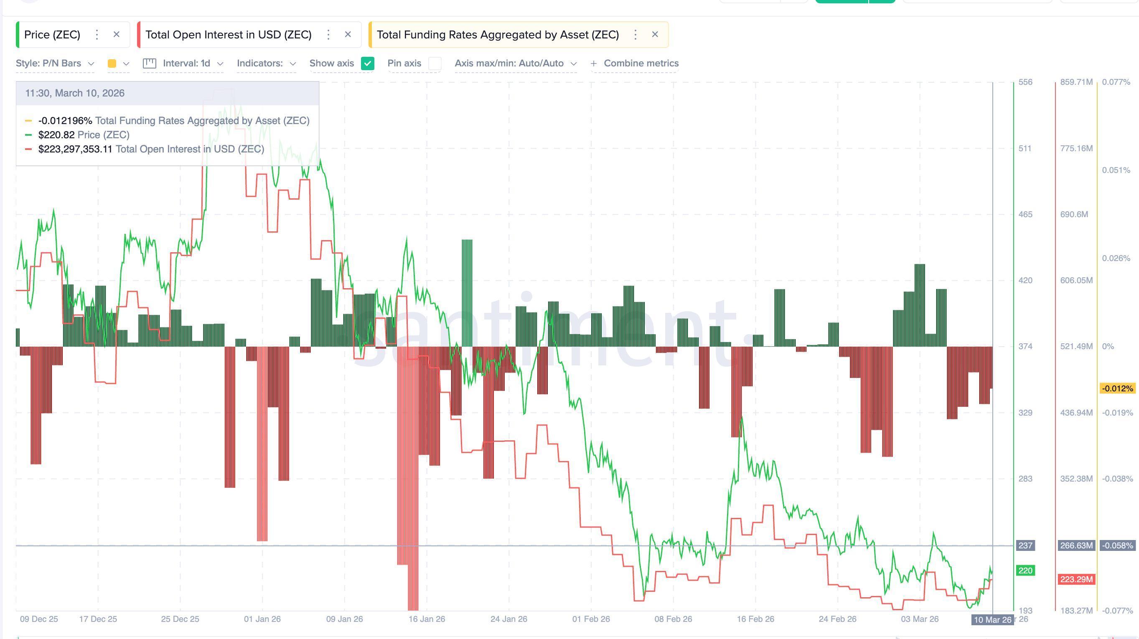Click the green button in the top toolbar

click(841, 1)
